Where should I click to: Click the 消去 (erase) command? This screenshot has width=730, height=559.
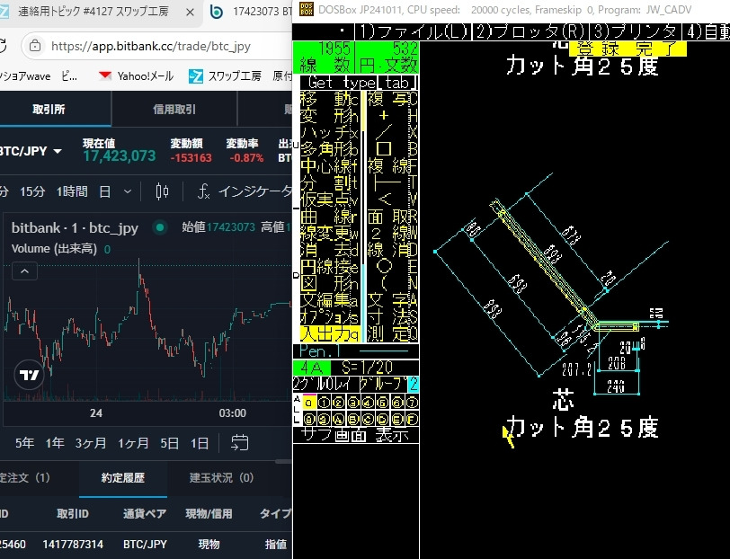coord(327,249)
